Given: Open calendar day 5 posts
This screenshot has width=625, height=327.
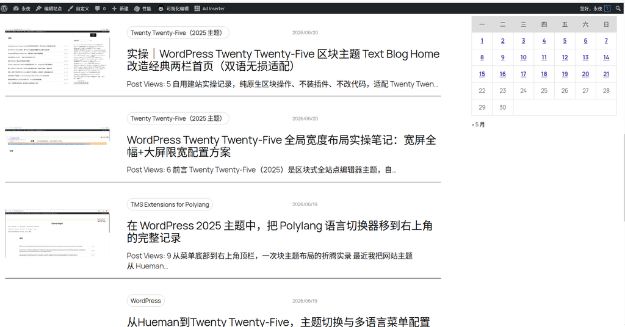Looking at the screenshot, I should pyautogui.click(x=565, y=41).
